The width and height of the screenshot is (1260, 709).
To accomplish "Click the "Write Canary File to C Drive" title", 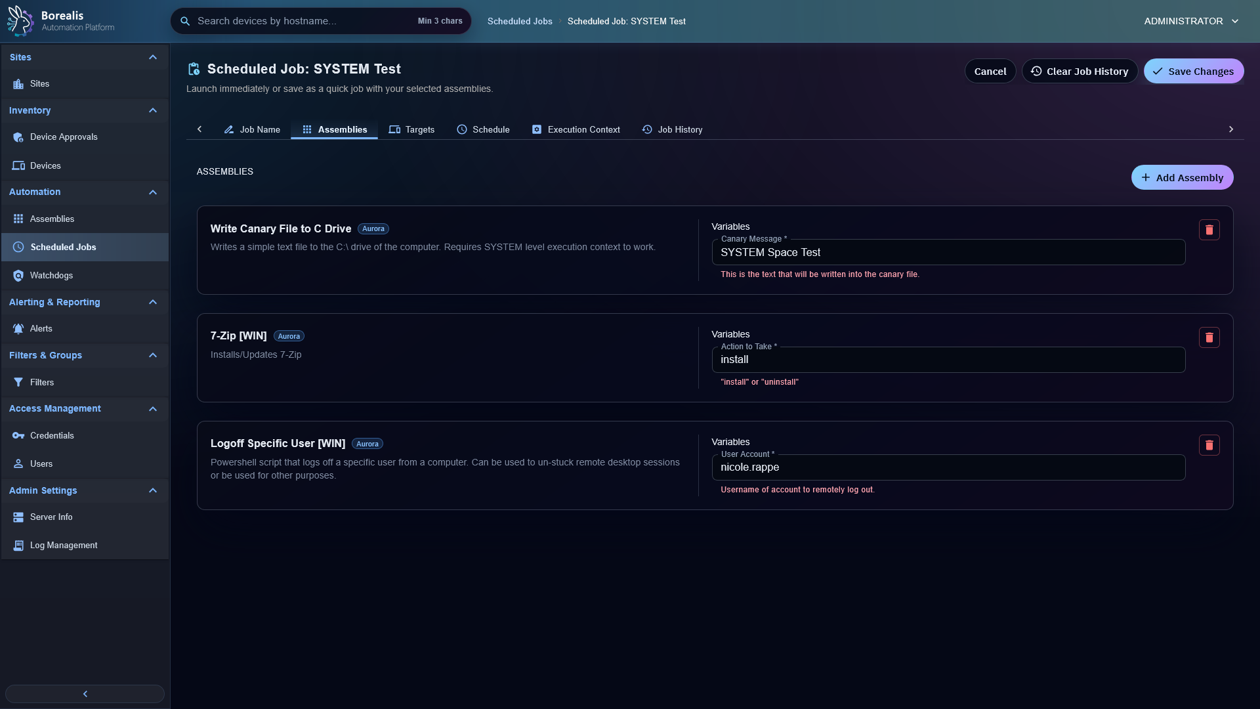I will (x=281, y=228).
